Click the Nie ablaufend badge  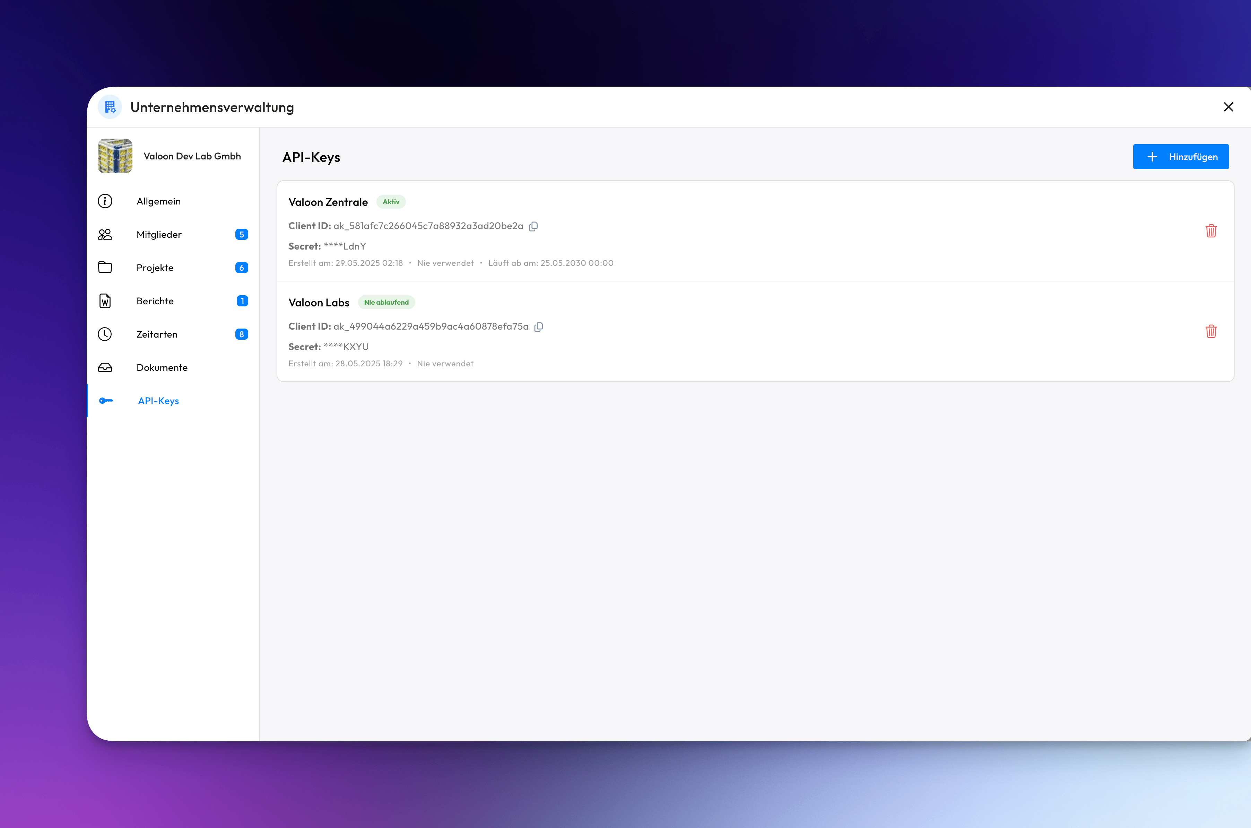(386, 302)
